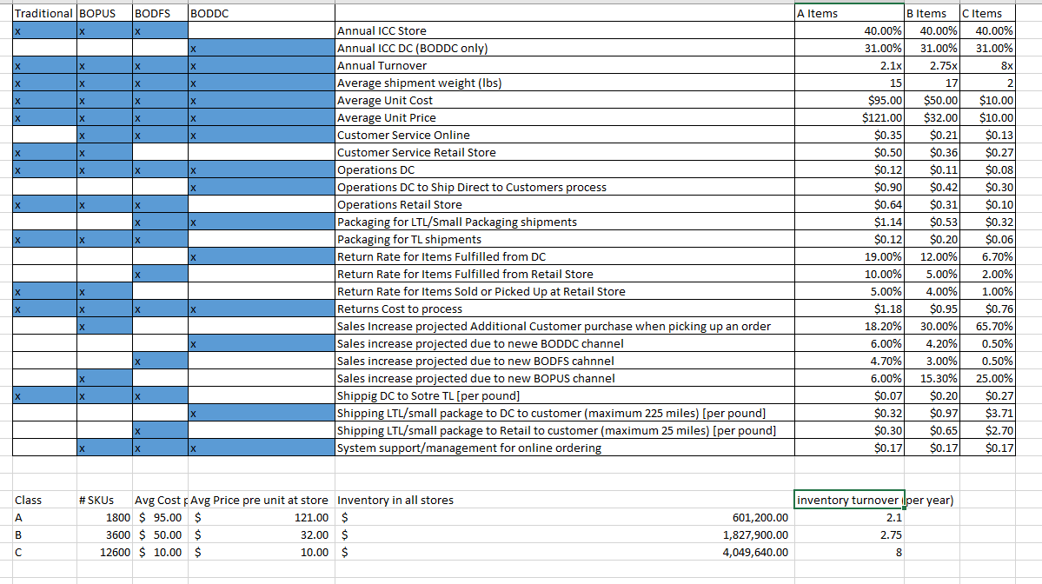Select inventory value '4,049,640.00'
This screenshot has width=1042, height=584.
565,552
